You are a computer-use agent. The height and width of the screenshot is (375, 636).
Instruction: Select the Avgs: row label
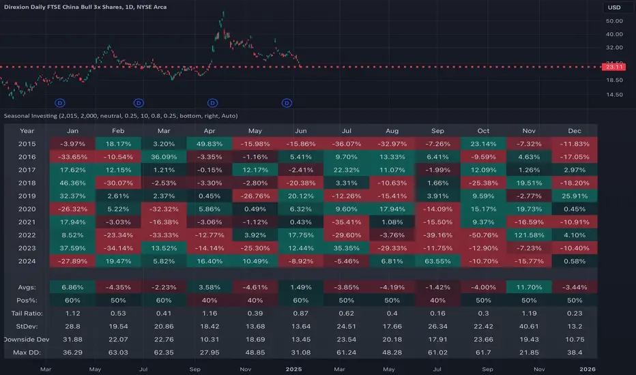27,287
